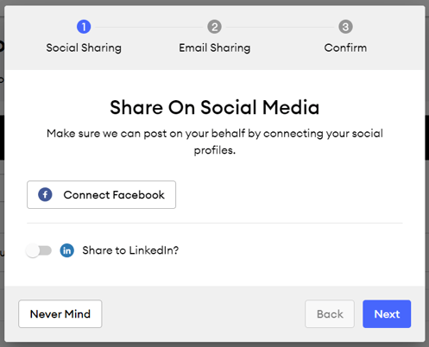Click the grey step 3 circle icon
The image size is (429, 347).
point(345,27)
